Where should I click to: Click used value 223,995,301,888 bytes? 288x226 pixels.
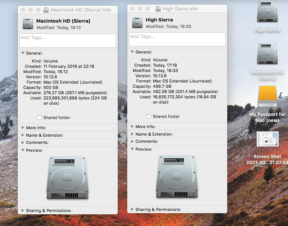coord(66,98)
